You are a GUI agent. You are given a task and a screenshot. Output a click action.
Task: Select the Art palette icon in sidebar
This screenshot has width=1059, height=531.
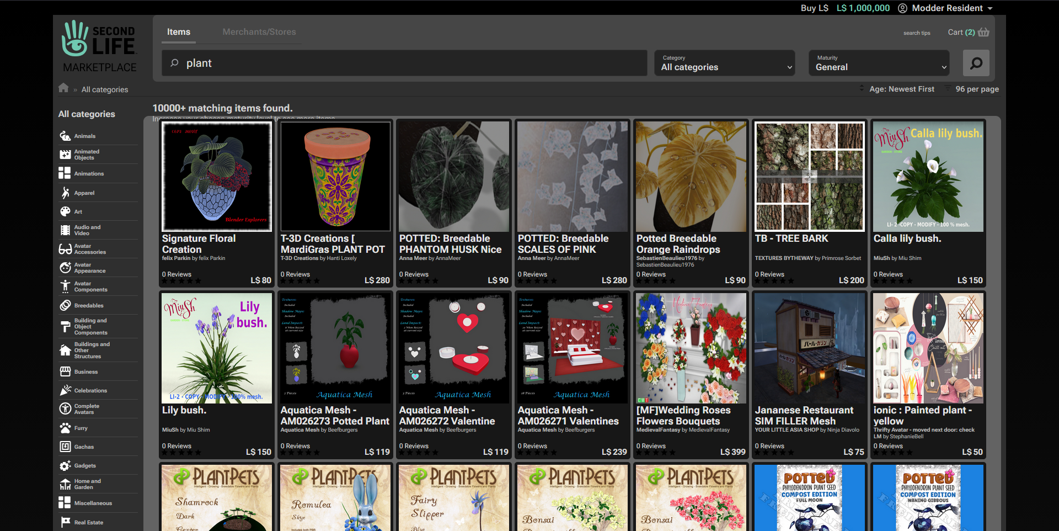[65, 211]
